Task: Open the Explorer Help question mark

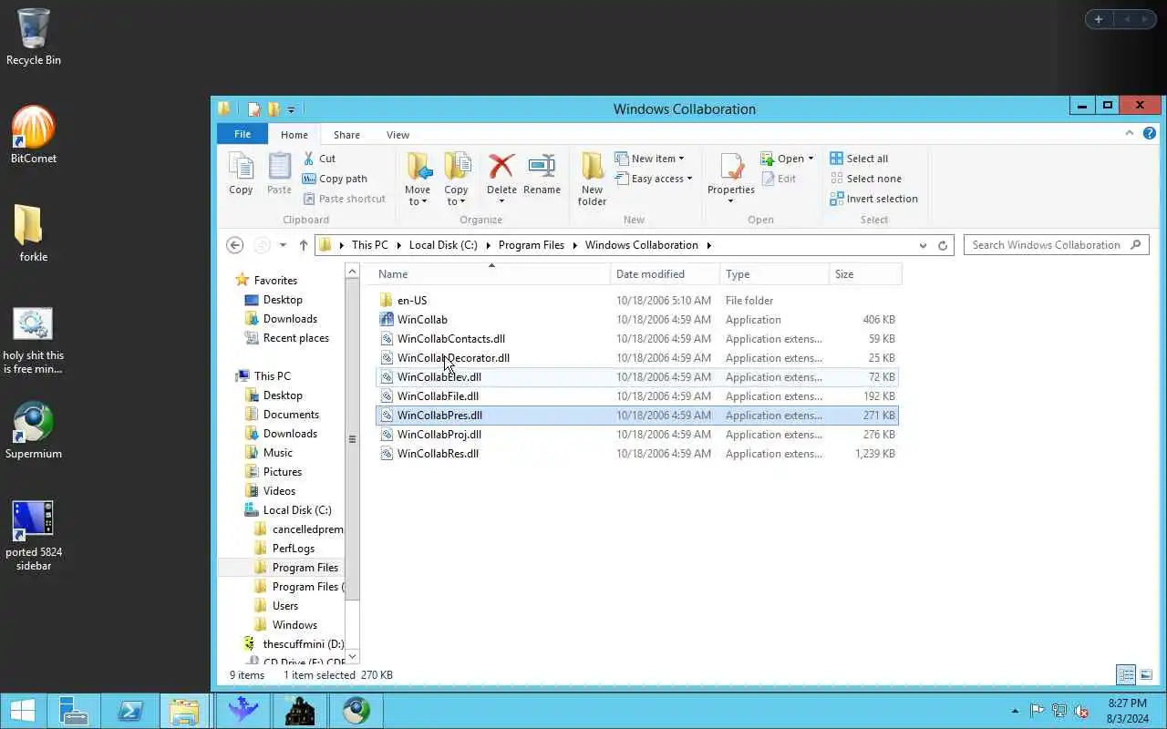Action: (1150, 133)
